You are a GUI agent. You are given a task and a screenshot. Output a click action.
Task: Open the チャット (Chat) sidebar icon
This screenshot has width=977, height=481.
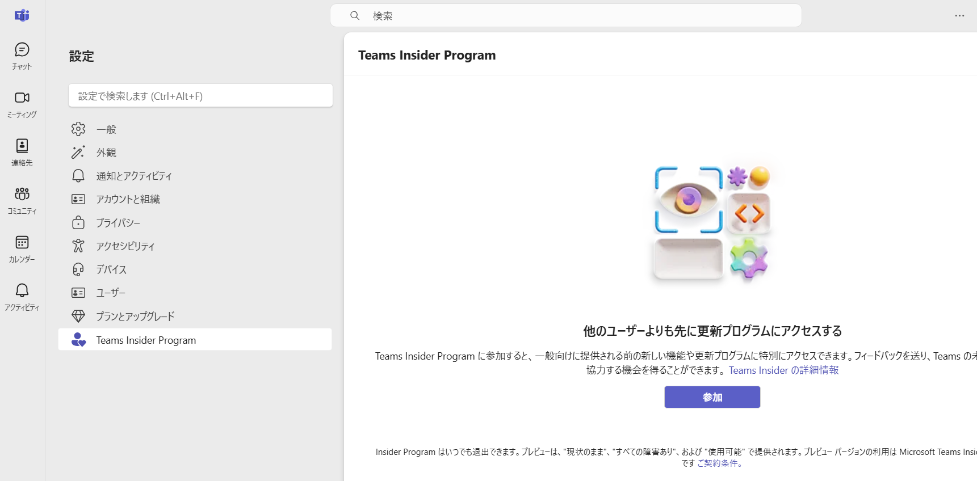point(22,56)
